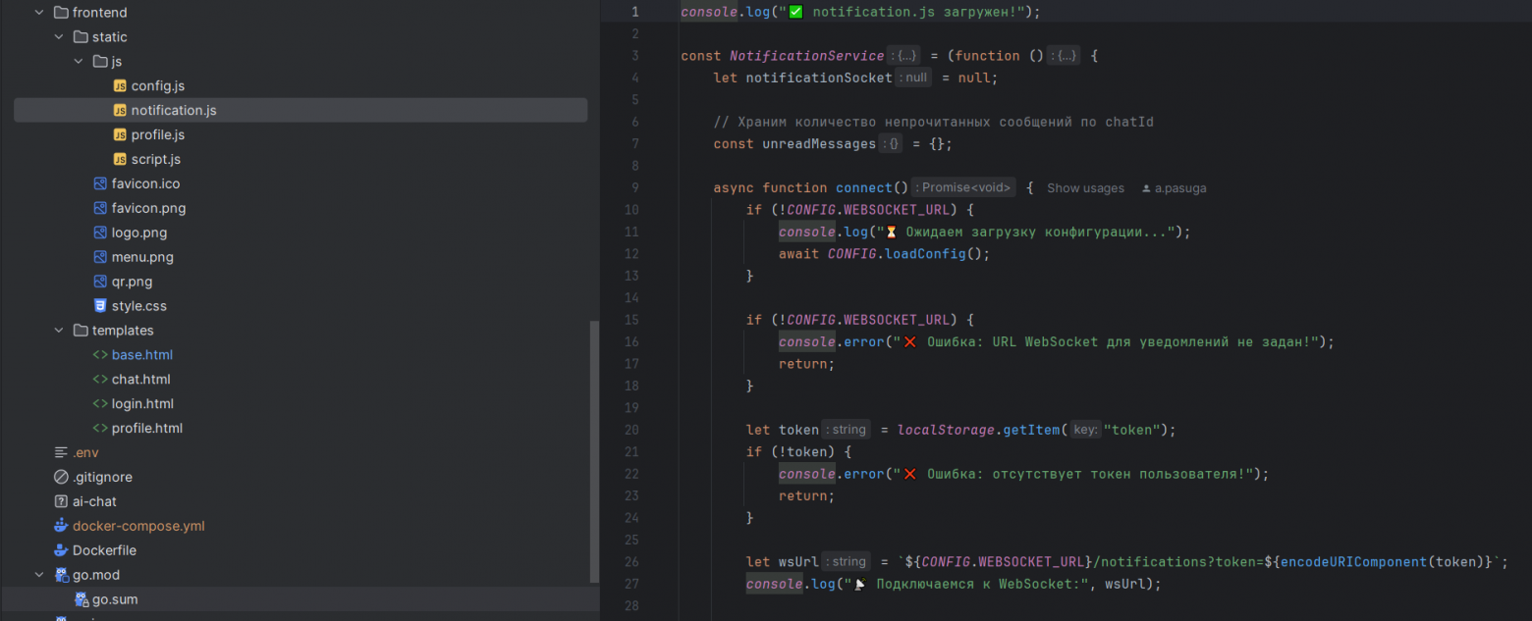Collapse the frontend folder
This screenshot has width=1532, height=621.
point(39,13)
